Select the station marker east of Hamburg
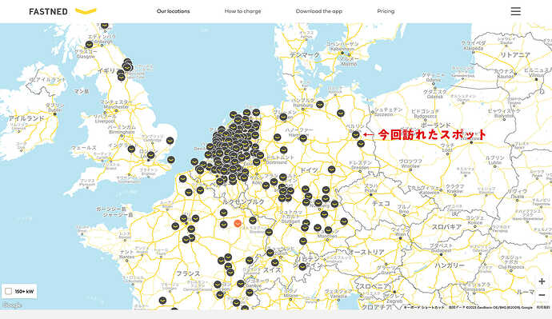The width and height of the screenshot is (552, 319). pyautogui.click(x=320, y=105)
